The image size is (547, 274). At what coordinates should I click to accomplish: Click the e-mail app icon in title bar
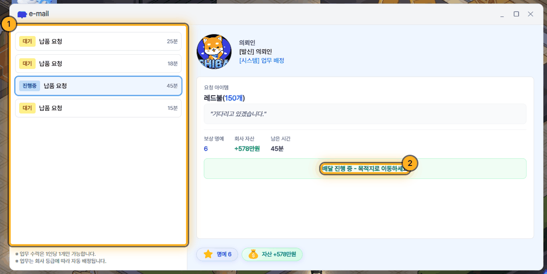click(22, 14)
